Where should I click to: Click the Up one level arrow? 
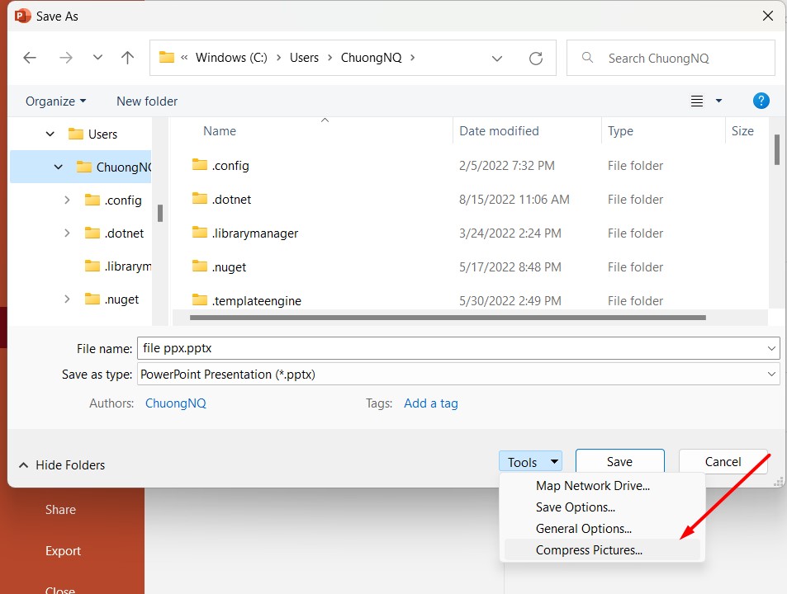[x=127, y=58]
